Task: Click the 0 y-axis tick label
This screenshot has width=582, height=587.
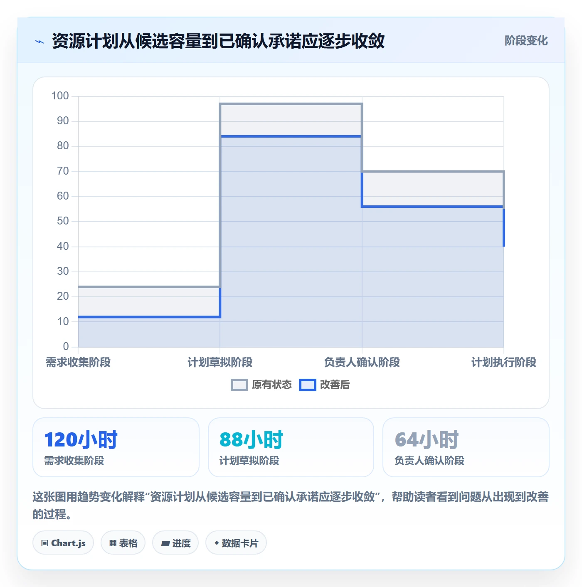Action: tap(66, 346)
